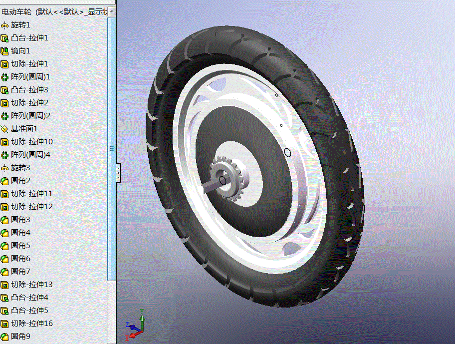Image resolution: width=455 pixels, height=344 pixels.
Task: Select feature text 切除-拉伸2
Action: [x=29, y=103]
